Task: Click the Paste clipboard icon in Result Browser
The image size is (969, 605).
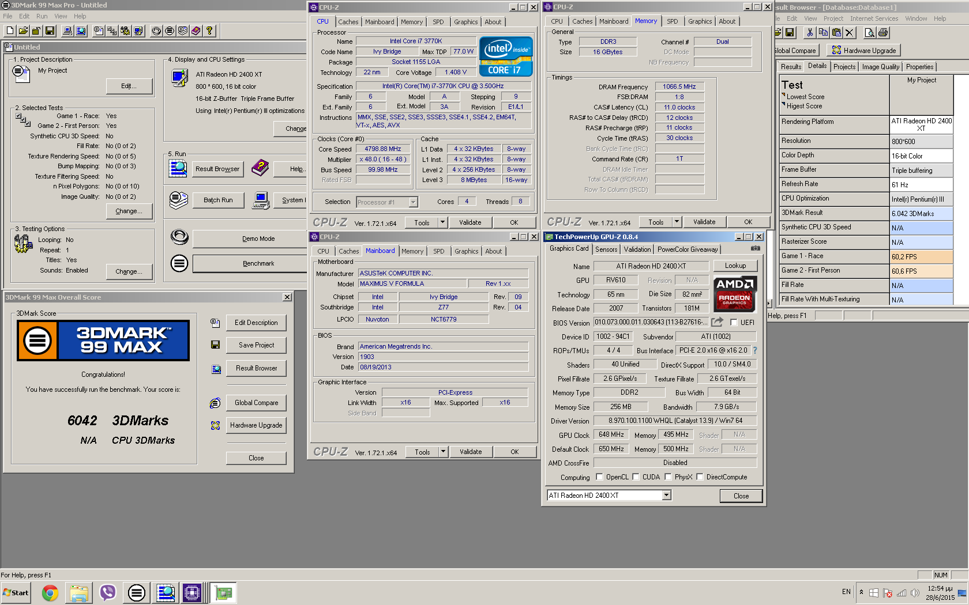Action: tap(836, 32)
